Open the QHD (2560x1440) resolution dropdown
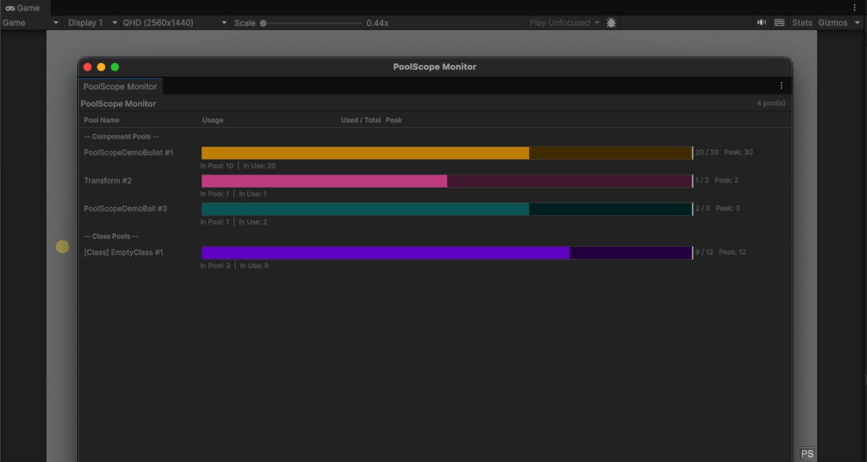This screenshot has width=867, height=462. pos(175,22)
